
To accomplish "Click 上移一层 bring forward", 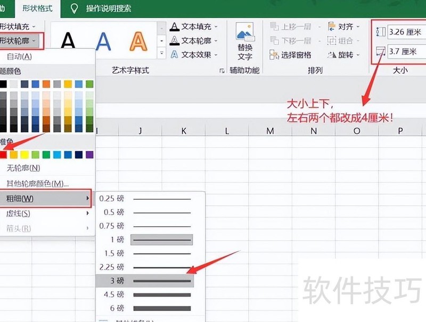I will click(x=290, y=27).
